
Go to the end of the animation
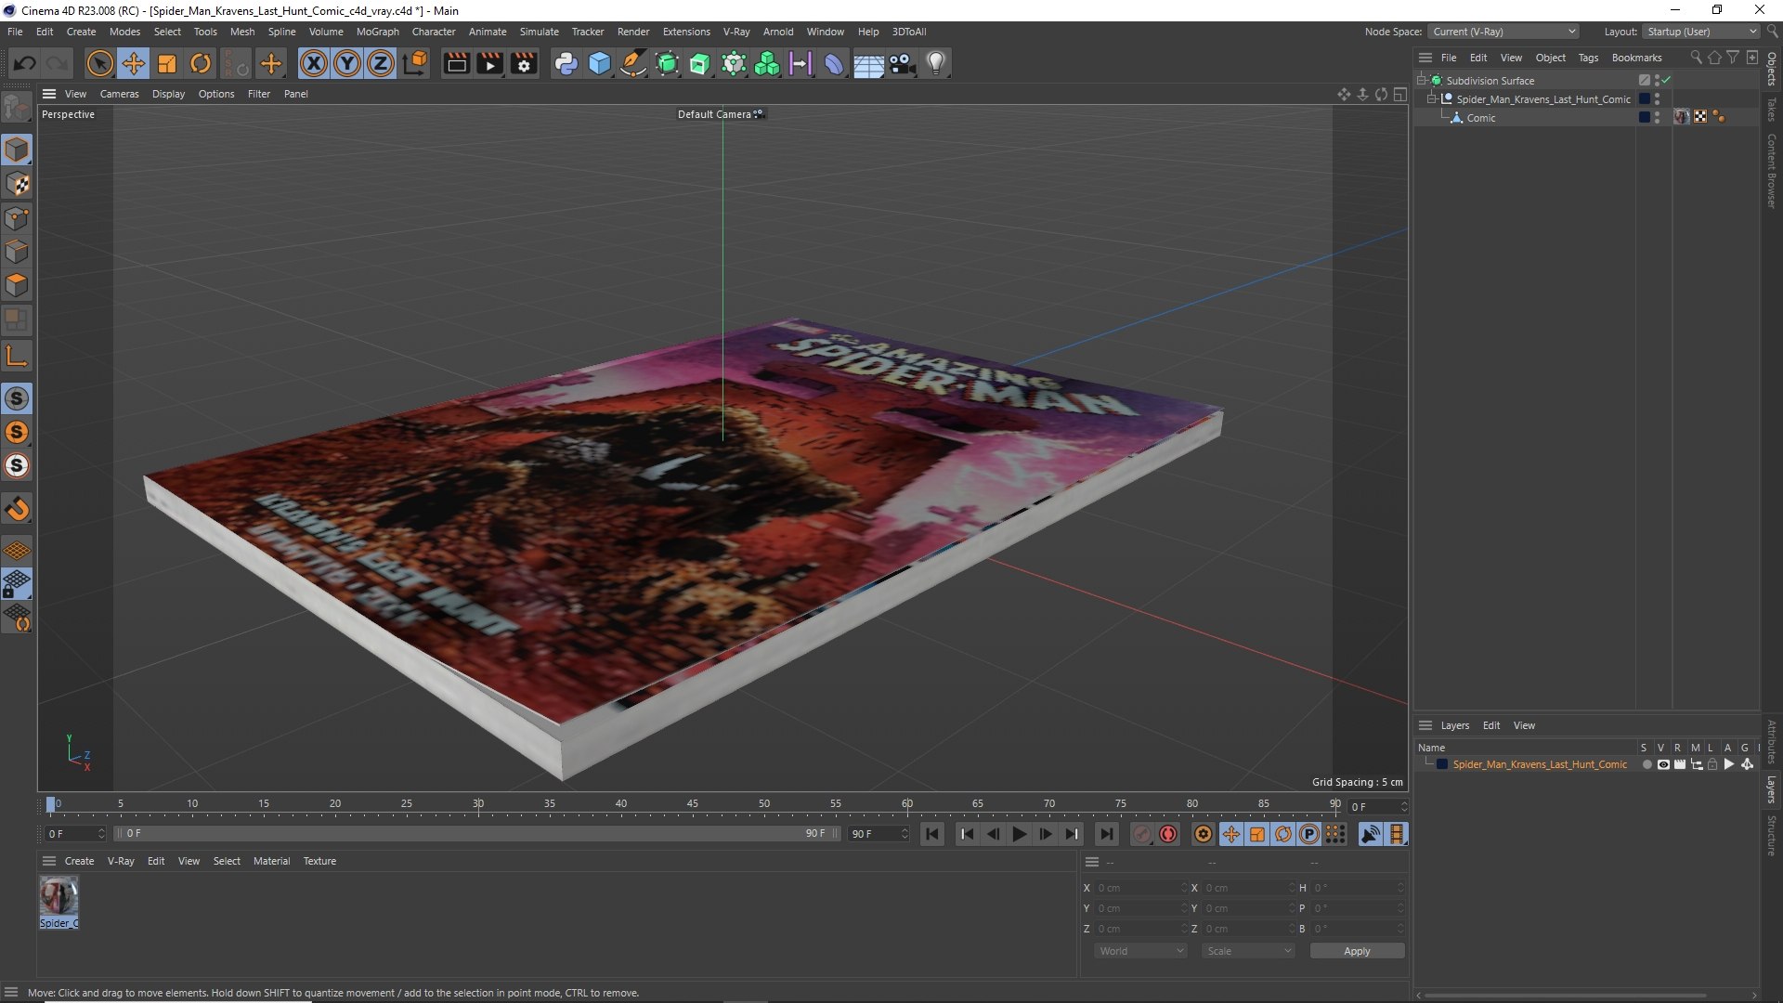pyautogui.click(x=1105, y=834)
